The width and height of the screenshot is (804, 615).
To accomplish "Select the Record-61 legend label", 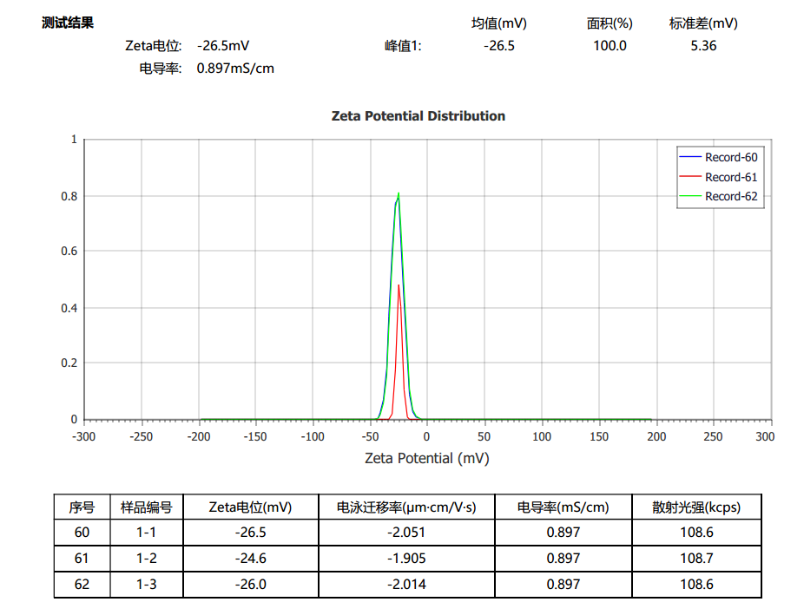I will pos(730,177).
